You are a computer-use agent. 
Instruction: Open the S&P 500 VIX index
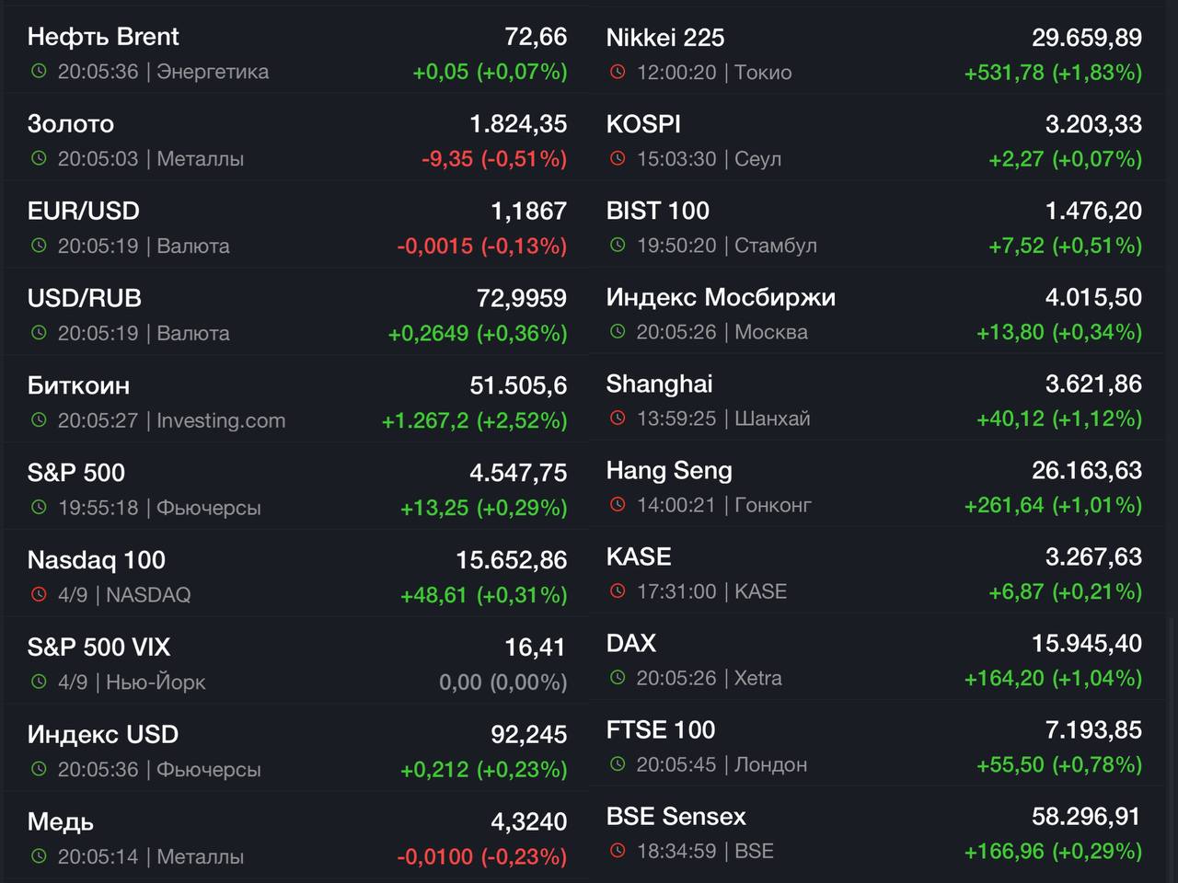[99, 648]
